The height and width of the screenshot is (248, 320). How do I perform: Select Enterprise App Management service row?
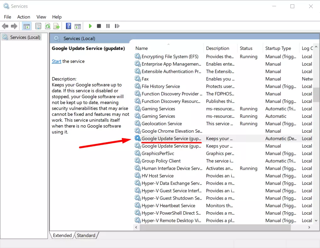click(x=224, y=64)
